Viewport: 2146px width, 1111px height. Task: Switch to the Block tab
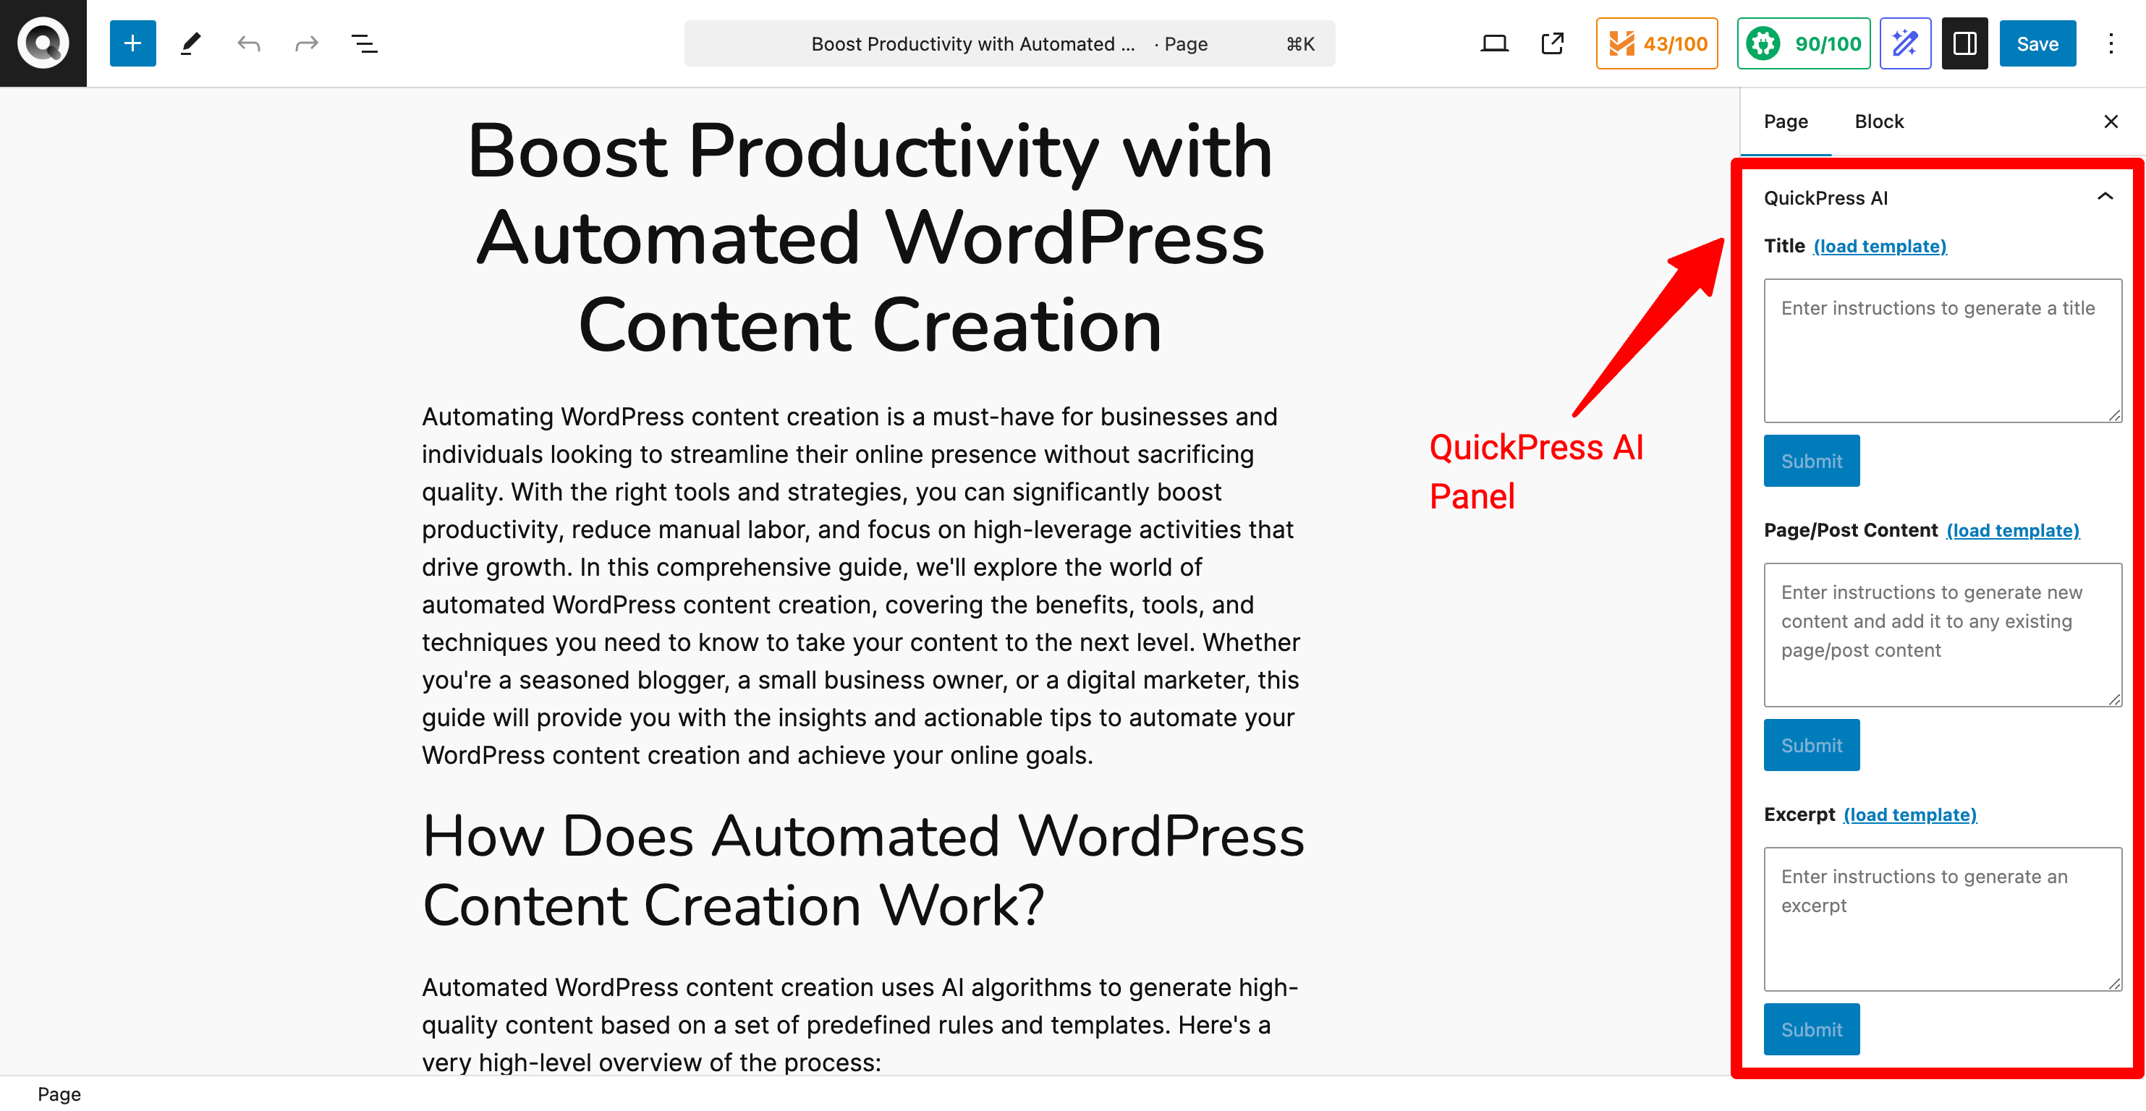(x=1878, y=122)
